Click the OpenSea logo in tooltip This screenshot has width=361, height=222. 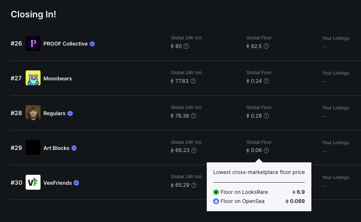click(x=216, y=201)
